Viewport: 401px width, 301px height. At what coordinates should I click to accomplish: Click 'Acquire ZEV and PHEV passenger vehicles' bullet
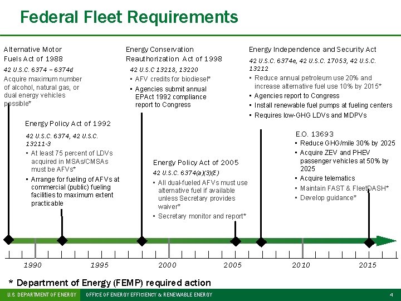[x=341, y=161]
